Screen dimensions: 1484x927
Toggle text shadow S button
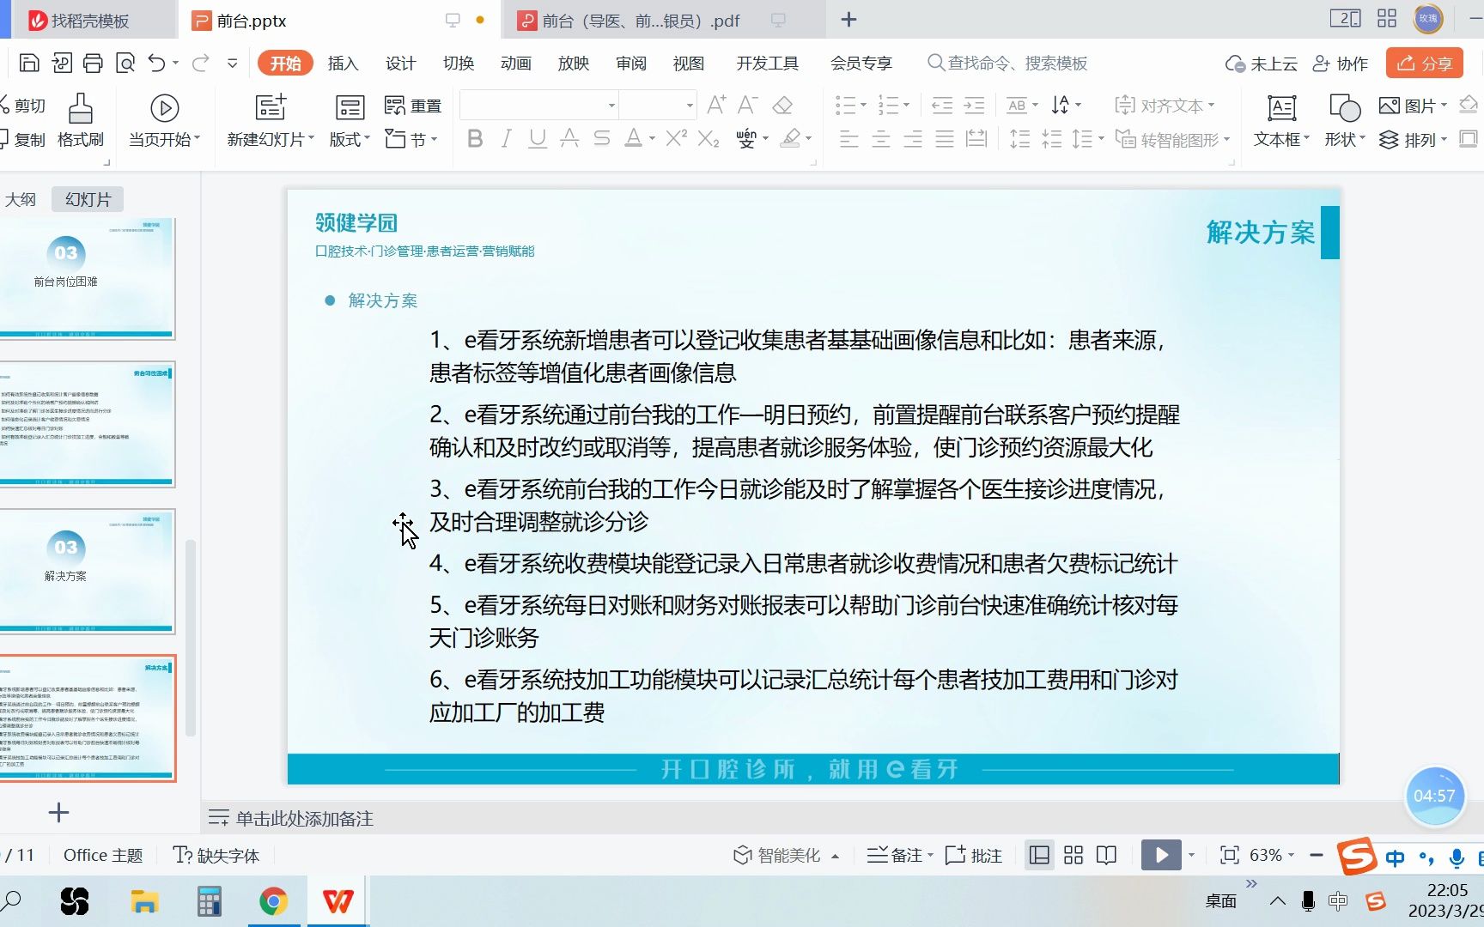pos(602,138)
